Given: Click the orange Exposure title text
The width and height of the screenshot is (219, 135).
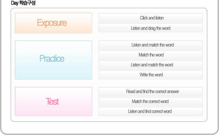Looking at the screenshot, I should [52, 23].
